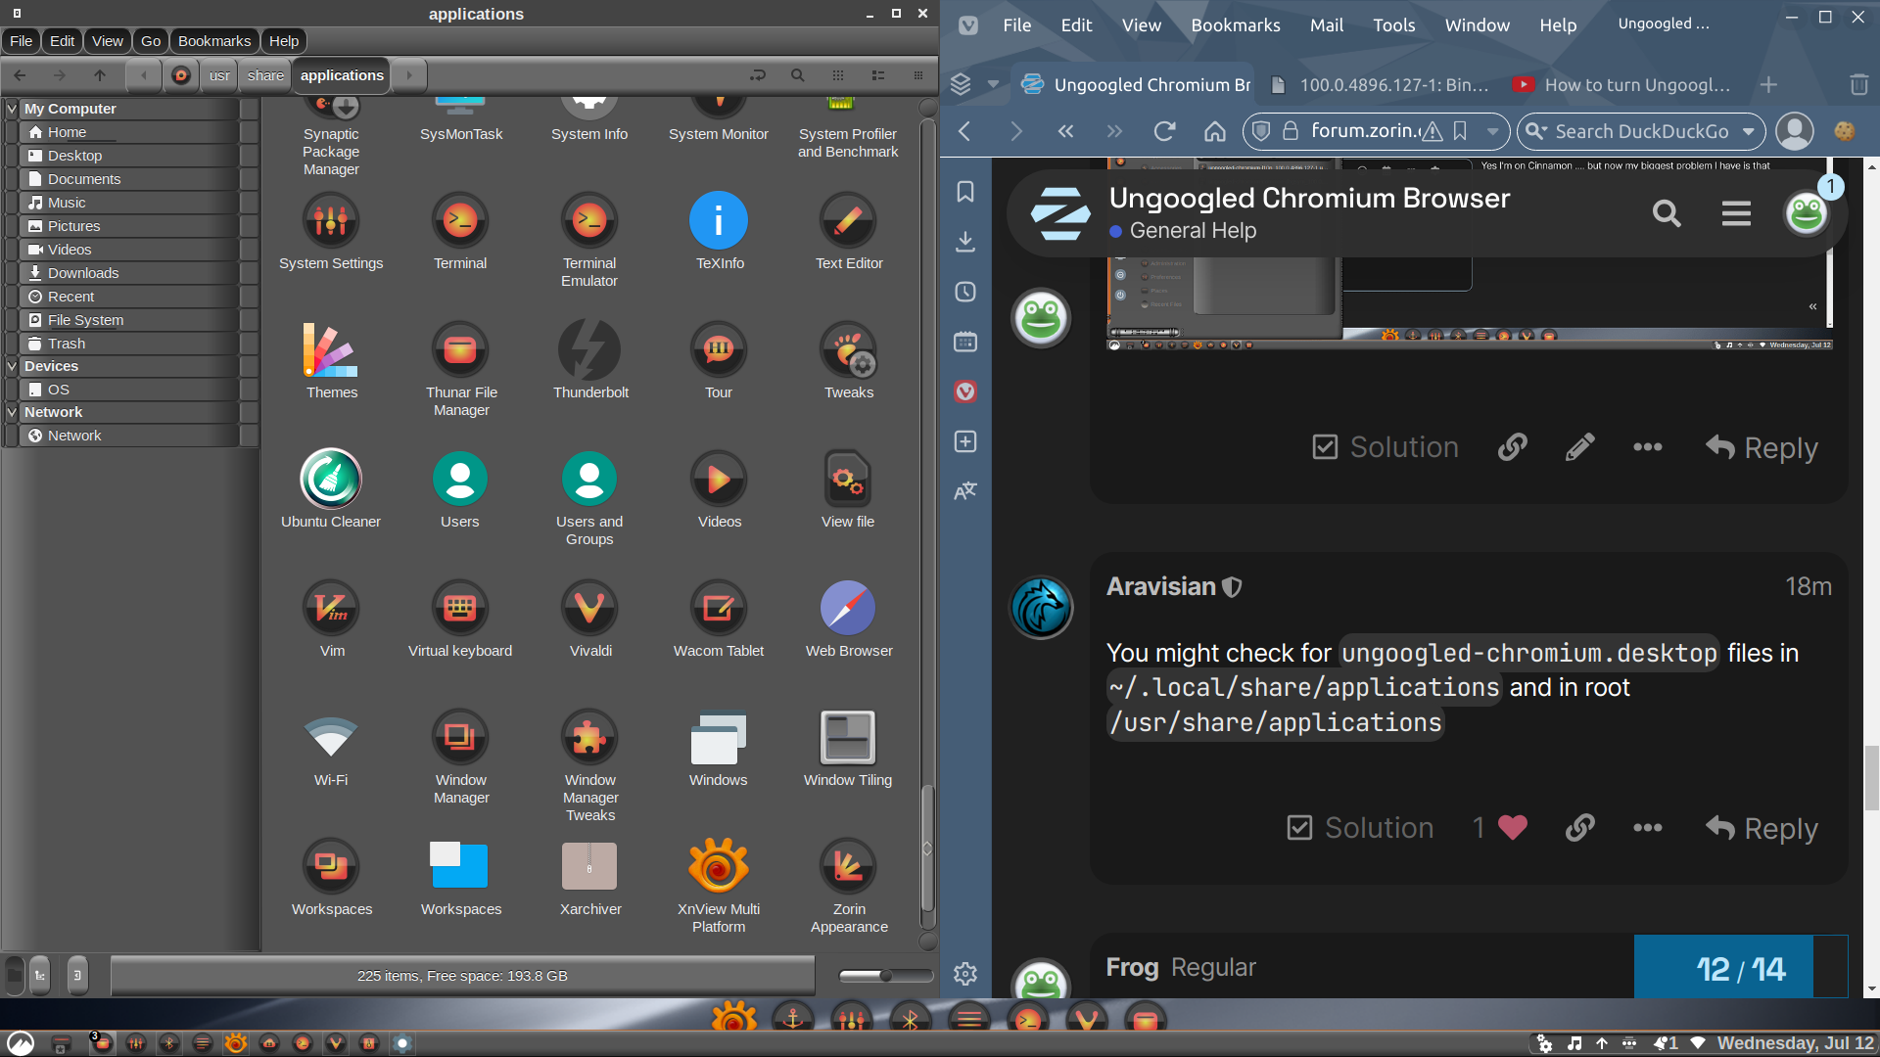This screenshot has width=1880, height=1057.
Task: Click the cookie extension icon in Vivaldi toolbar
Action: click(x=1845, y=131)
